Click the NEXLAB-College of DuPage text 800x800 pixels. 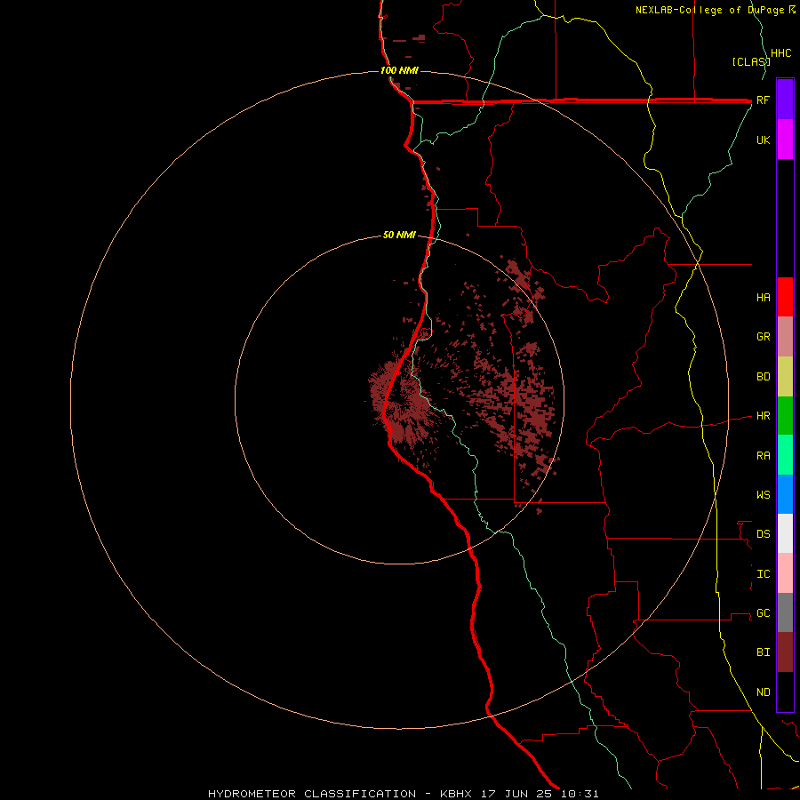[x=711, y=10]
